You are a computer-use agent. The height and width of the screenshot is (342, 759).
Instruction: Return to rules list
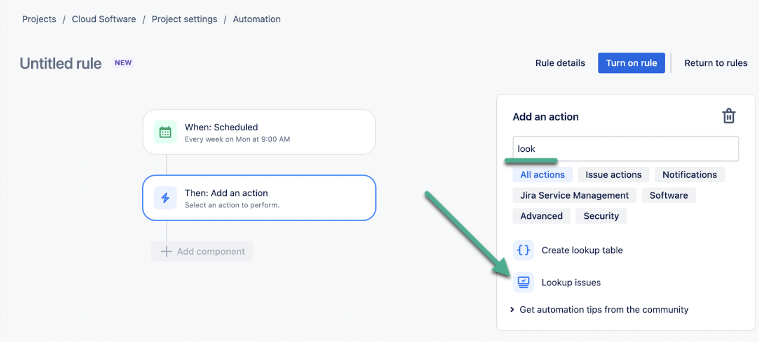click(x=716, y=63)
